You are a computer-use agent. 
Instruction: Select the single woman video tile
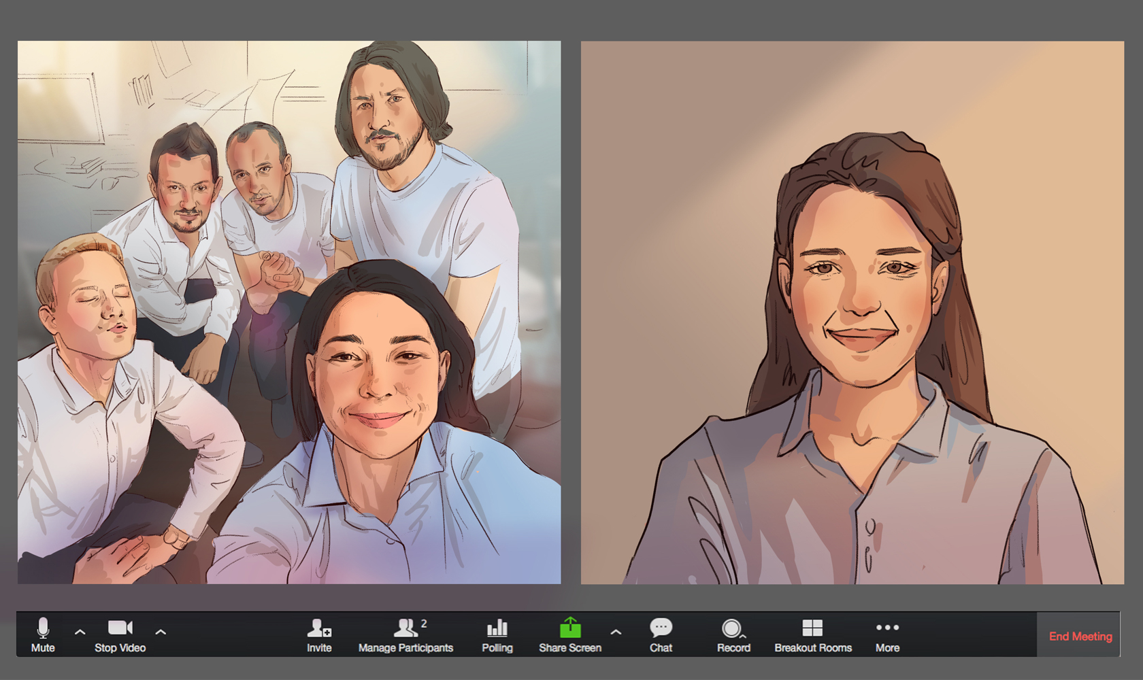click(x=852, y=312)
